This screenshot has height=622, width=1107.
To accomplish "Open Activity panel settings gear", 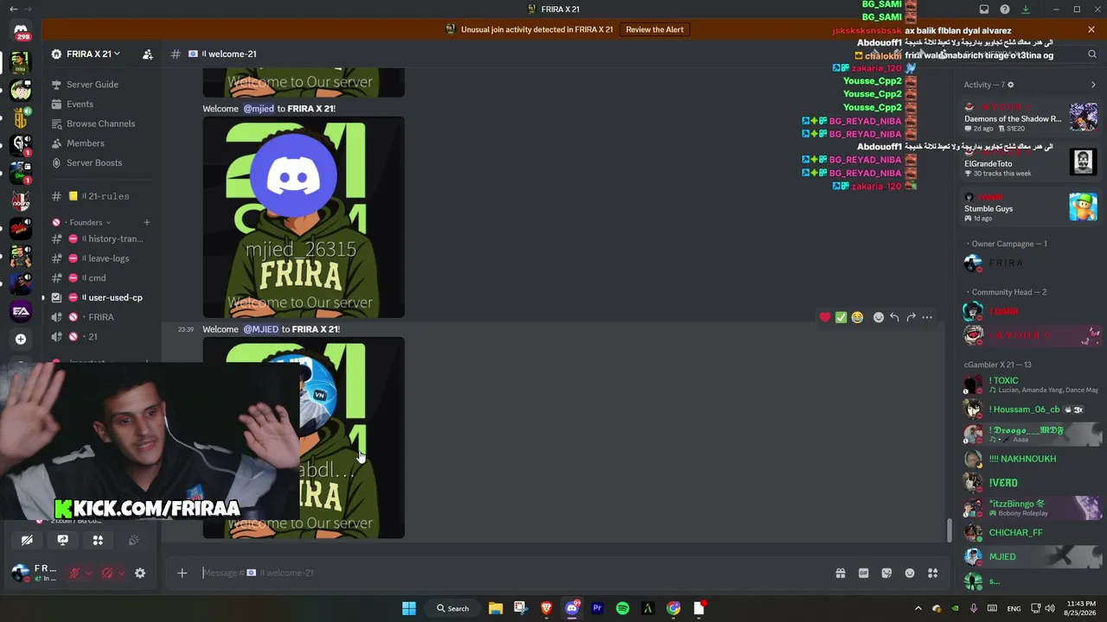I will tap(1010, 85).
